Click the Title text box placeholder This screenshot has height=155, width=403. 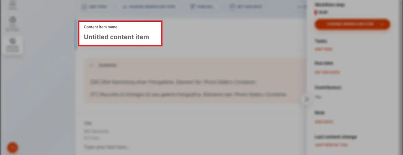coord(107,147)
